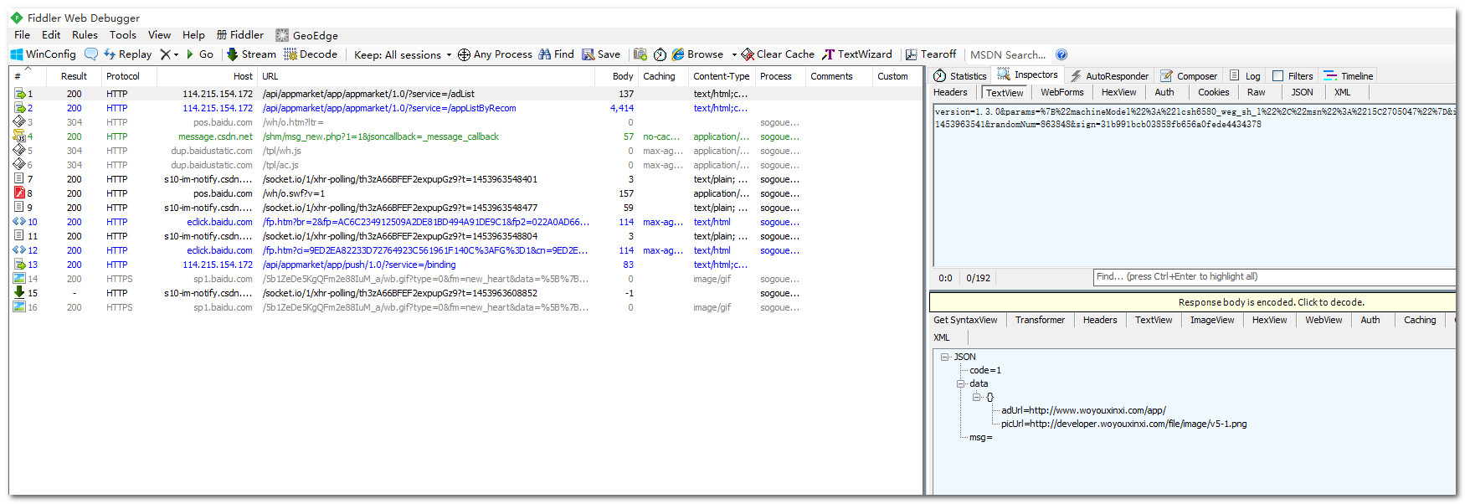Open the Fiddler menu item
The width and height of the screenshot is (1465, 504).
240,35
